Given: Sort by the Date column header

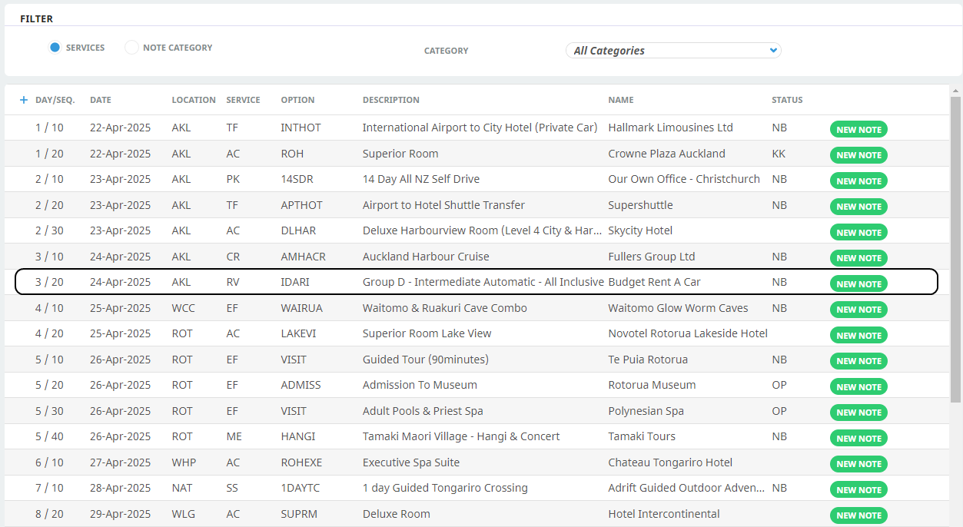Looking at the screenshot, I should coord(101,100).
